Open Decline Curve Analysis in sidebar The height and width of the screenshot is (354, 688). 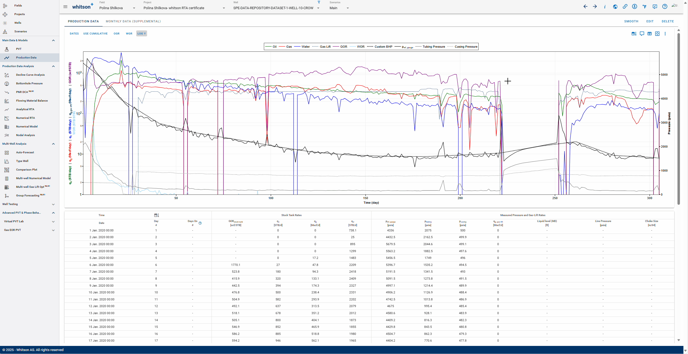(x=30, y=75)
